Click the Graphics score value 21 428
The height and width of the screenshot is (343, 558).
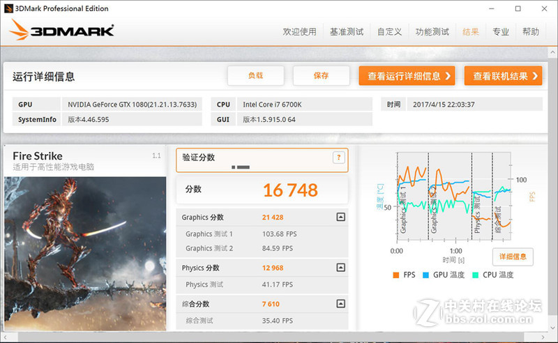point(273,218)
